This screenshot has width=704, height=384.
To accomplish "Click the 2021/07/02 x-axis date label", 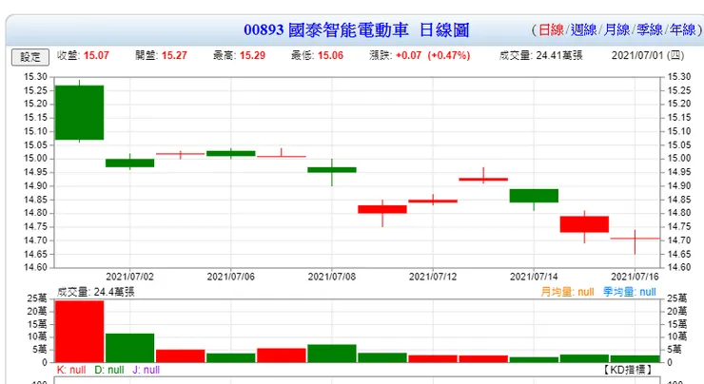I will pos(129,277).
